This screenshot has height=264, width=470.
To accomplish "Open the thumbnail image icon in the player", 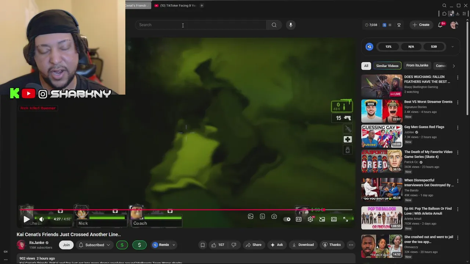I will (250, 217).
